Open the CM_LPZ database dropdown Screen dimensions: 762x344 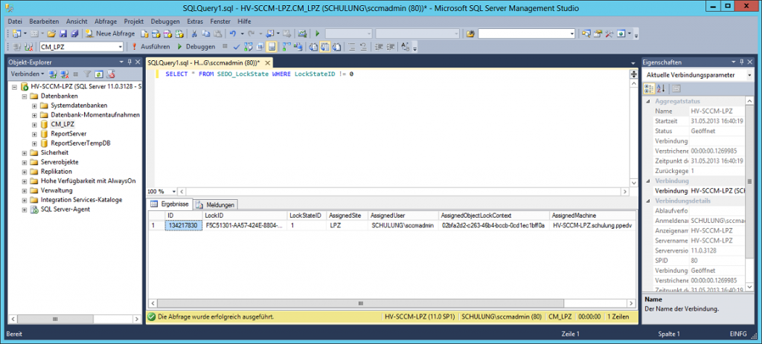click(x=119, y=46)
